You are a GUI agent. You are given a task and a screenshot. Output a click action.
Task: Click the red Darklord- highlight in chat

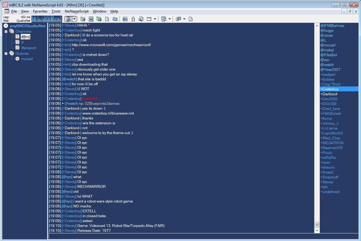click(x=90, y=99)
